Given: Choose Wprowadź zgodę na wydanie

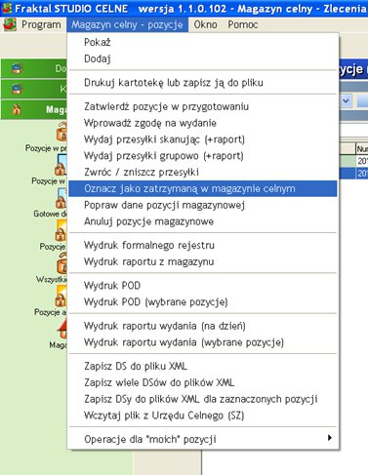Looking at the screenshot, I should click(202, 123).
